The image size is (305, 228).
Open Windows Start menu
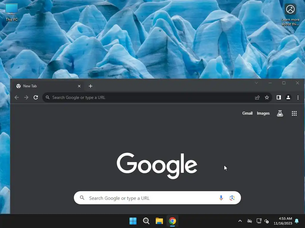(133, 221)
